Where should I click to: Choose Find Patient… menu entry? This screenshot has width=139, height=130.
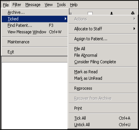click(35, 25)
